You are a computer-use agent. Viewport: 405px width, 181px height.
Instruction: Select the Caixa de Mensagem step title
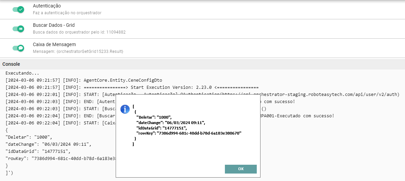point(54,44)
